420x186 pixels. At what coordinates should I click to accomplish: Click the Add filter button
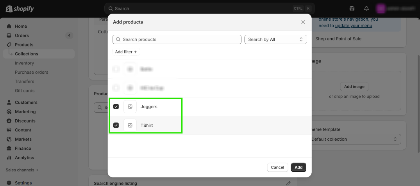(126, 52)
